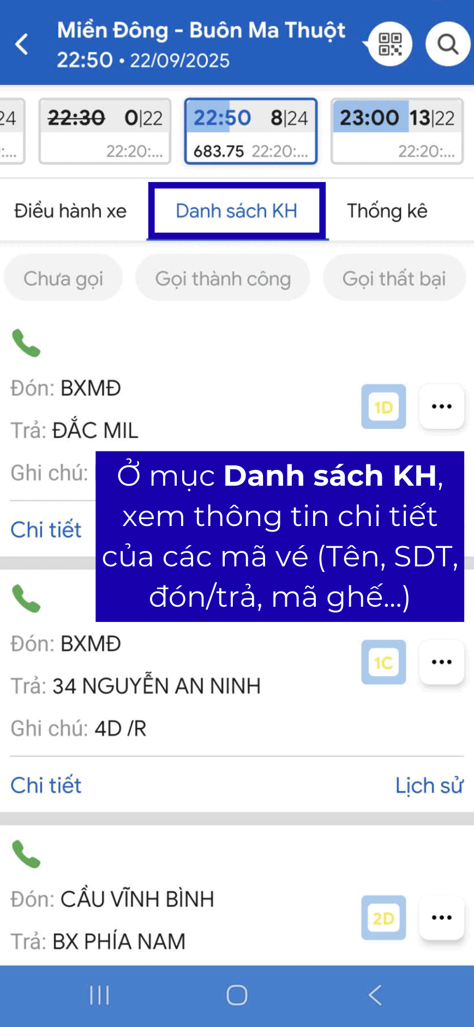
Task: Select seat badge 1C
Action: tap(383, 662)
